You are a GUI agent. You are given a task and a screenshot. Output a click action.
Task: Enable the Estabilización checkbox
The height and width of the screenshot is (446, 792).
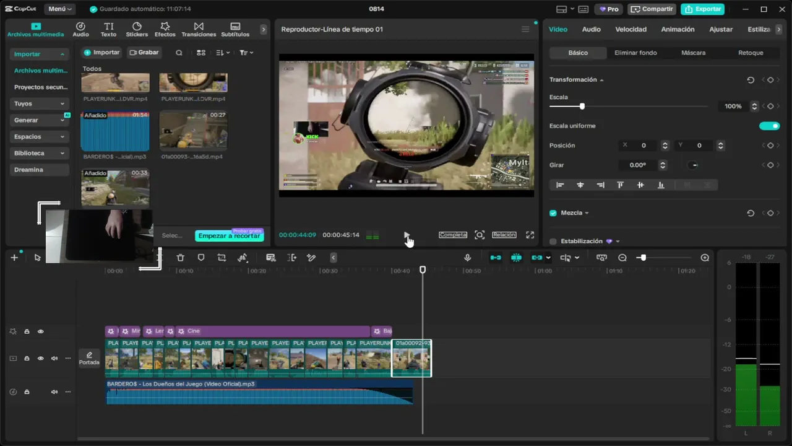point(553,242)
